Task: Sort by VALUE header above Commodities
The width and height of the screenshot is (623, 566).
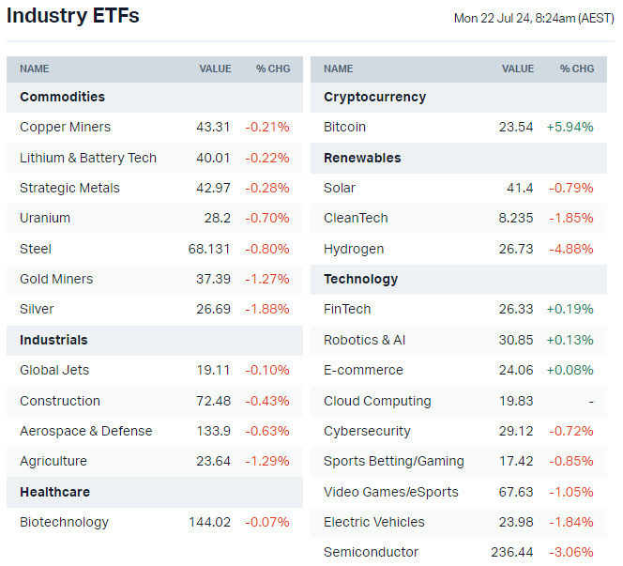Action: [215, 69]
